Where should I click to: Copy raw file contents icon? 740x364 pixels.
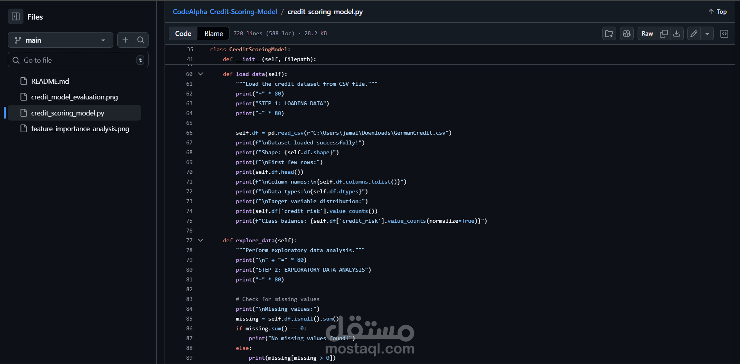coord(664,34)
